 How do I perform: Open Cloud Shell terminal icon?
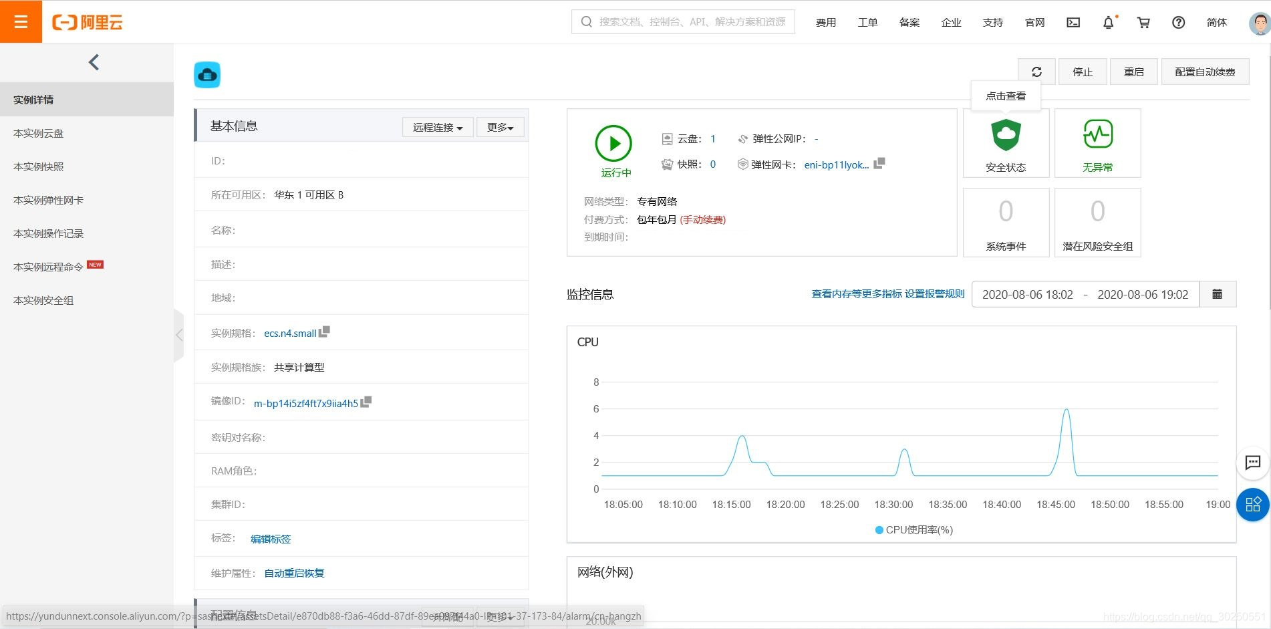pos(1073,22)
